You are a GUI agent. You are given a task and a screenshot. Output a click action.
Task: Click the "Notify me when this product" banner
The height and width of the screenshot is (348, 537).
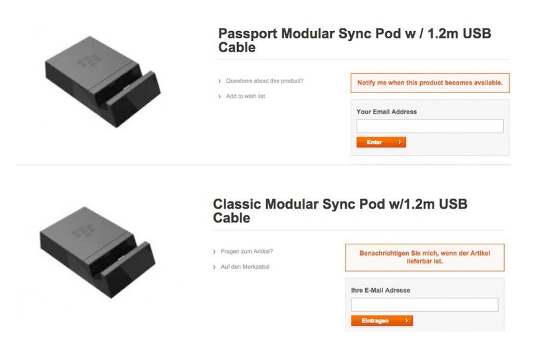point(430,83)
